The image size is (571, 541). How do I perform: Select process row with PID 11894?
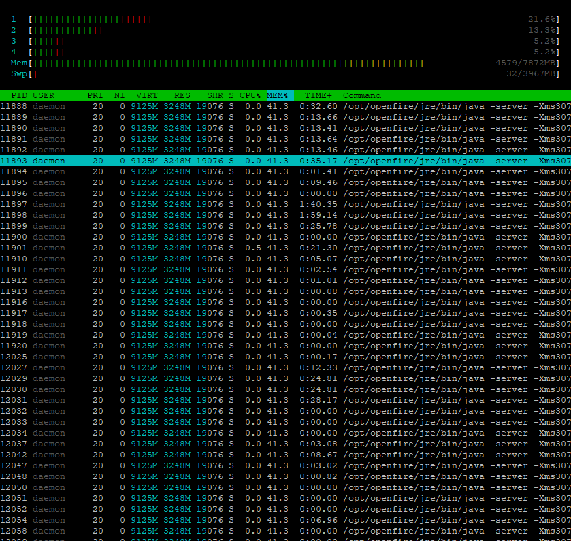pyautogui.click(x=286, y=171)
